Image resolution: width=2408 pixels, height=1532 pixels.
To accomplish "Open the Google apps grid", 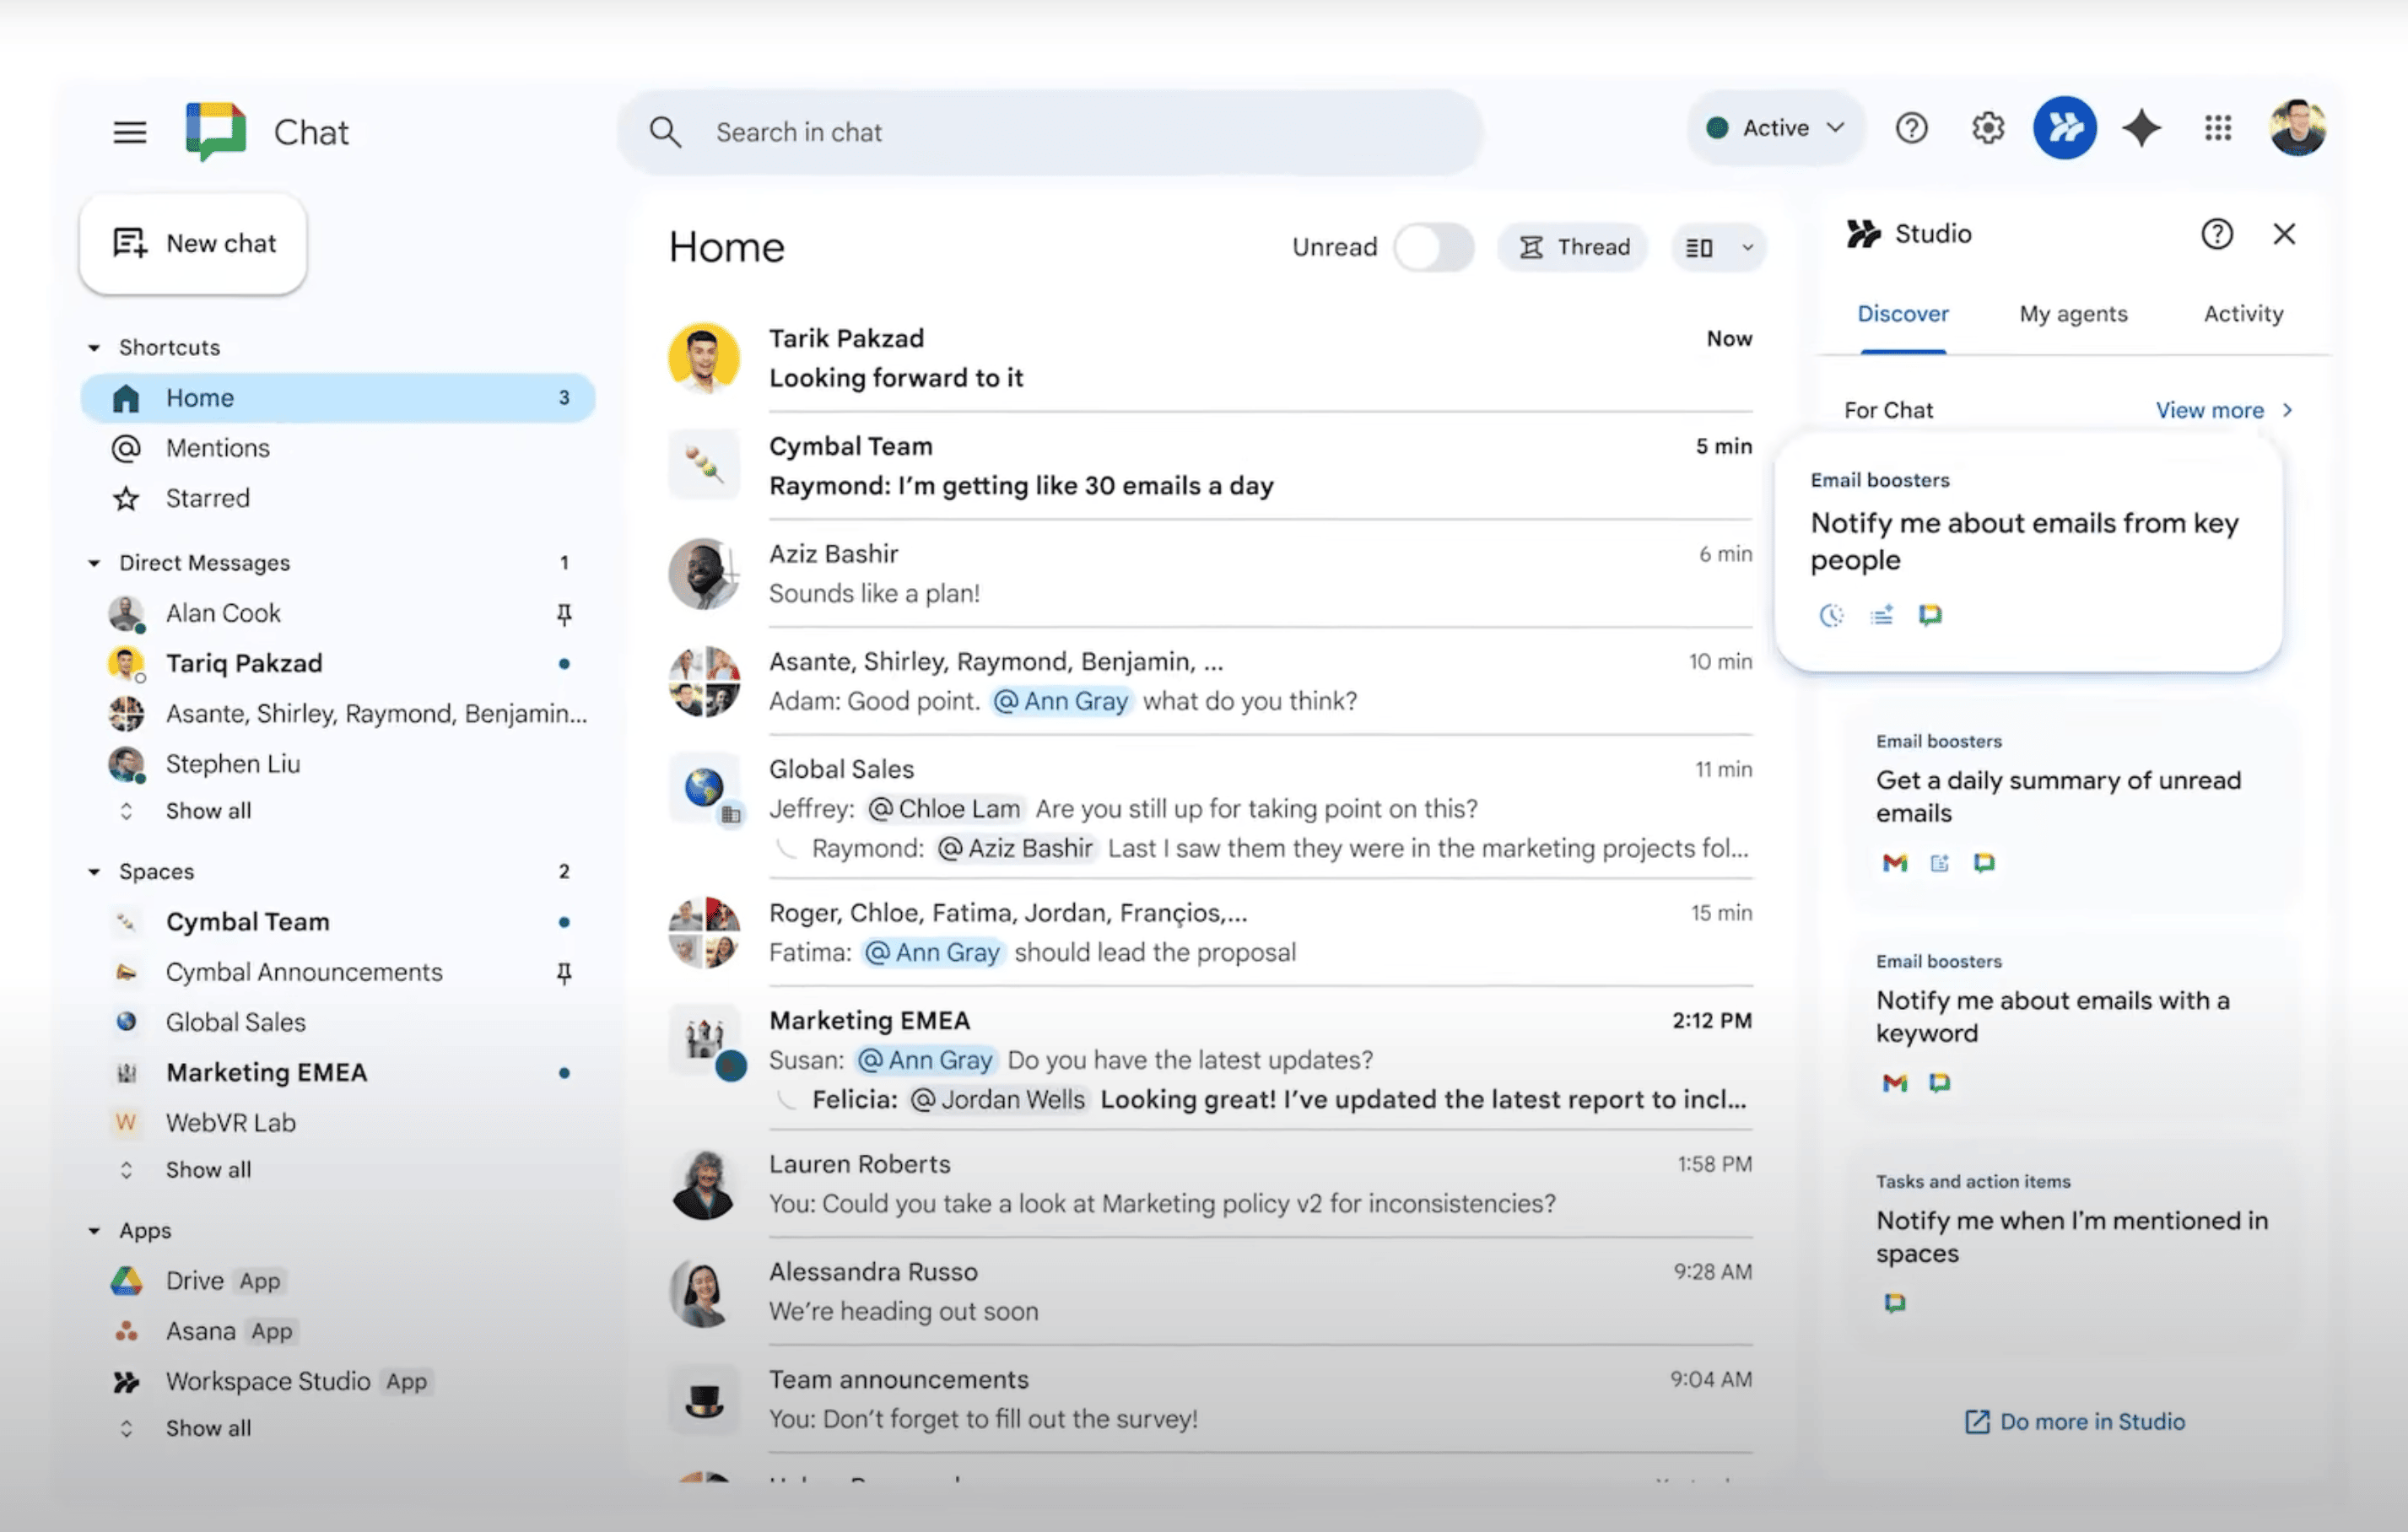I will point(2218,128).
